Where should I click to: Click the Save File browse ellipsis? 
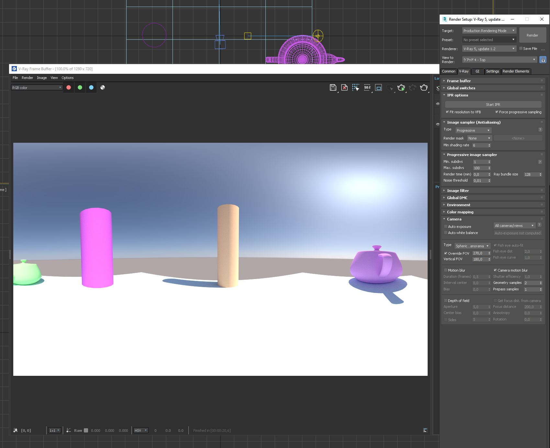543,49
